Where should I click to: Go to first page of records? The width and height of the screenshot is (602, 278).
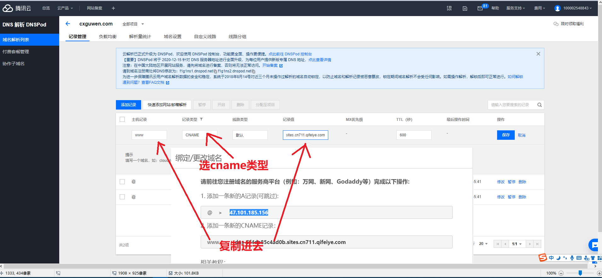[x=498, y=244]
